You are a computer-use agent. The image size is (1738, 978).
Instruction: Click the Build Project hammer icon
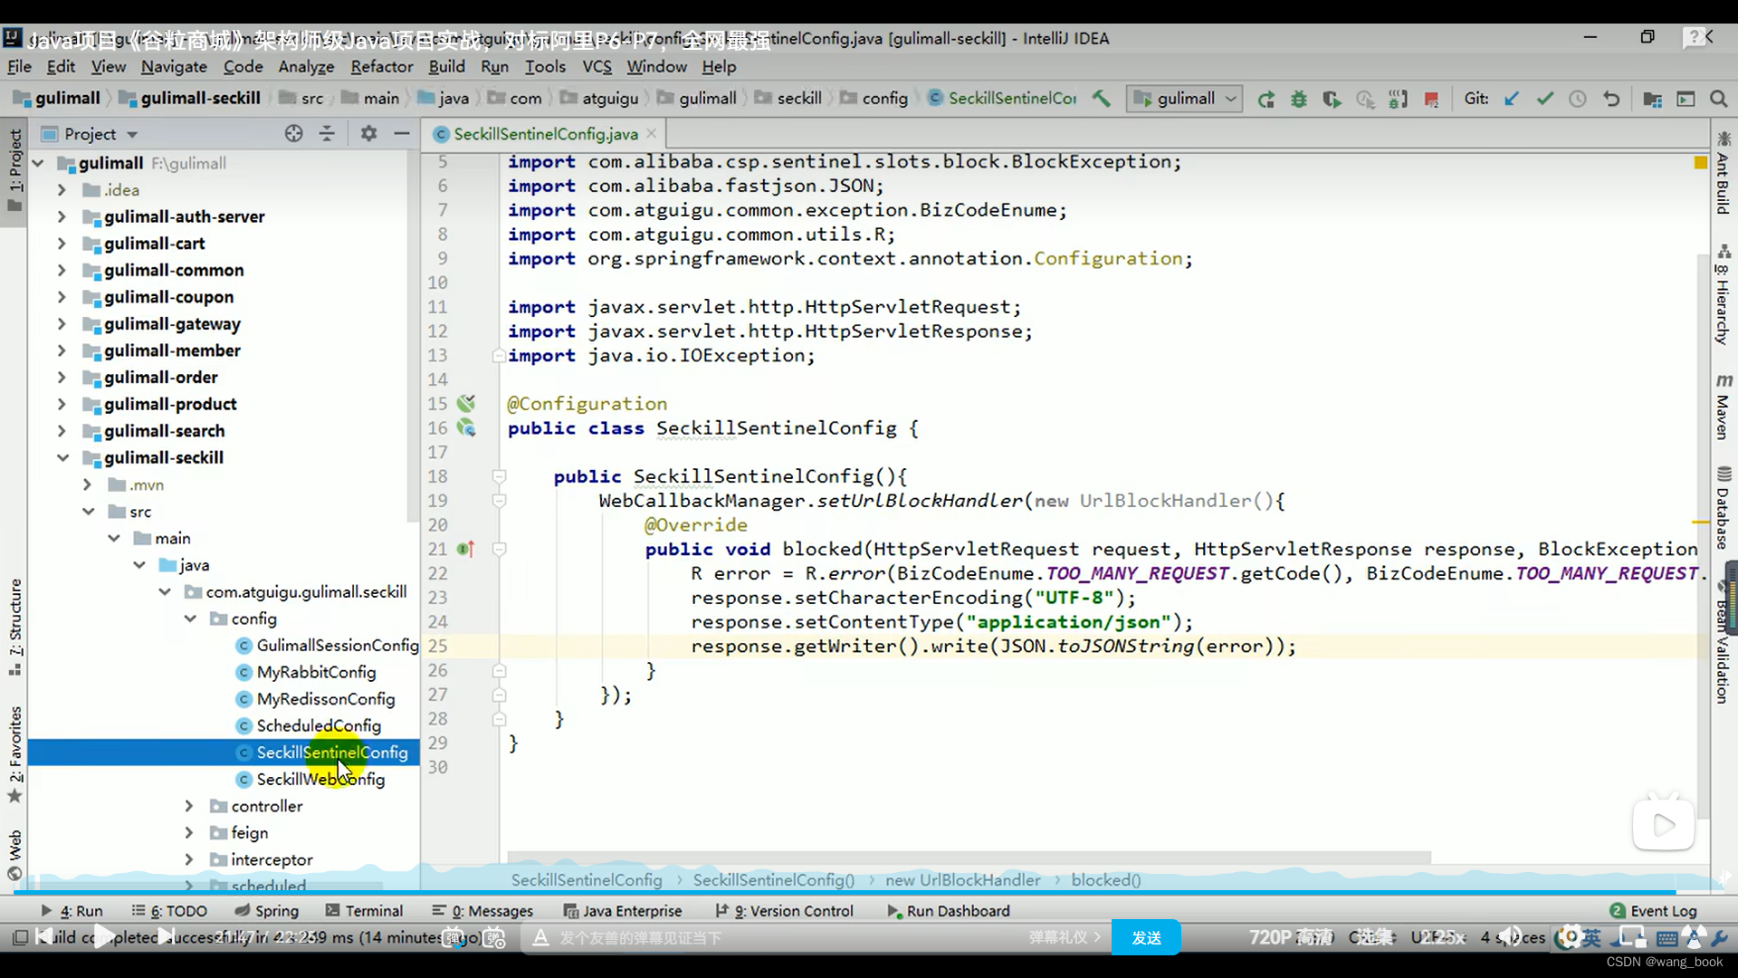coord(1101,99)
